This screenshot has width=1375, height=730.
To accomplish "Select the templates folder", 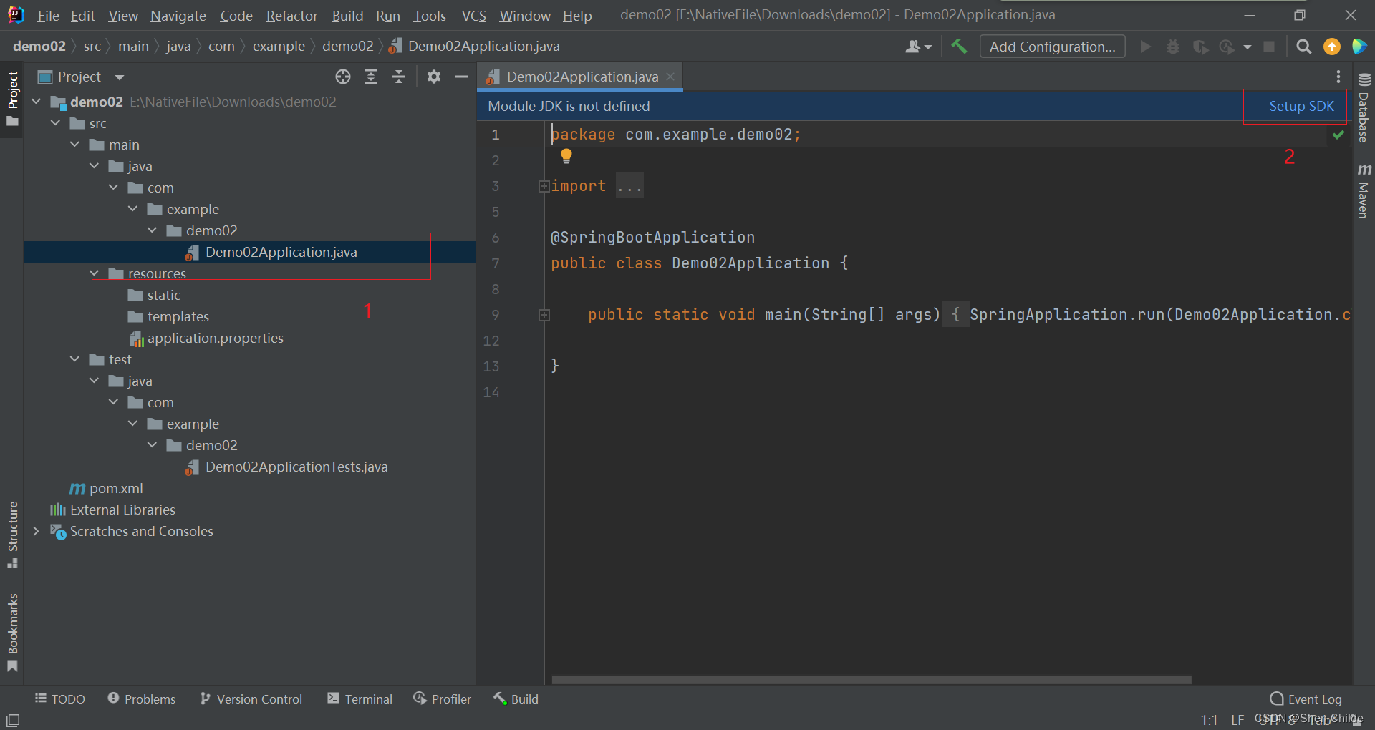I will [178, 316].
